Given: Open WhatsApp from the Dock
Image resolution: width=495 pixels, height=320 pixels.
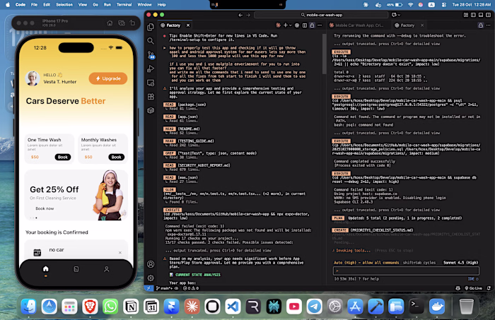Looking at the screenshot, I should 110,306.
